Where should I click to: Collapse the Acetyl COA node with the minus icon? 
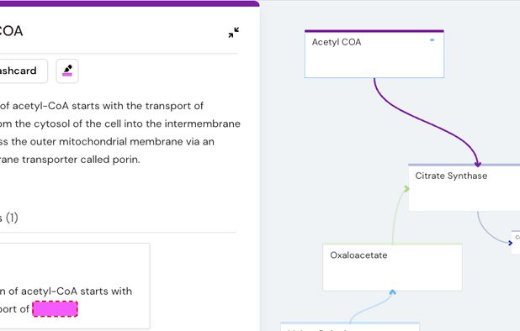(x=432, y=40)
